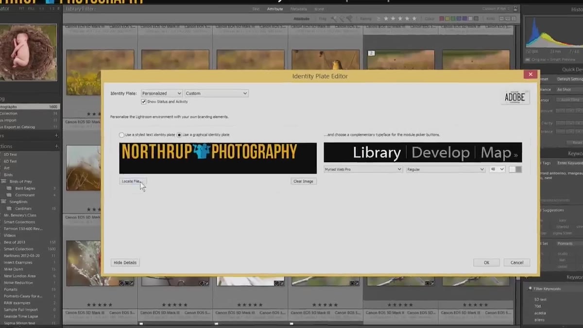Enable Show Status and Activity checkbox
This screenshot has width=583, height=328.
click(144, 102)
